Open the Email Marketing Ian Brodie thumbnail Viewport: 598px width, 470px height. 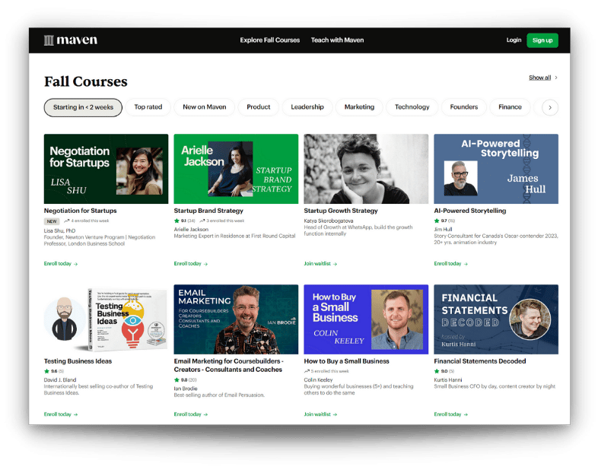(x=236, y=319)
